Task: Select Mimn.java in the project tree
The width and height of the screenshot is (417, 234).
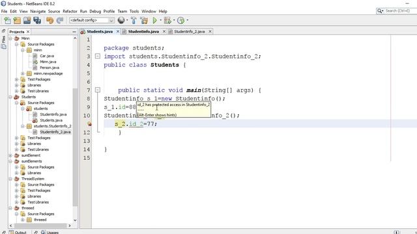Action: click(x=48, y=62)
